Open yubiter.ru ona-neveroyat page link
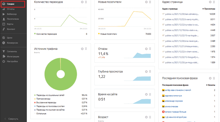Screen dimensions: 220x122 (x=182, y=41)
